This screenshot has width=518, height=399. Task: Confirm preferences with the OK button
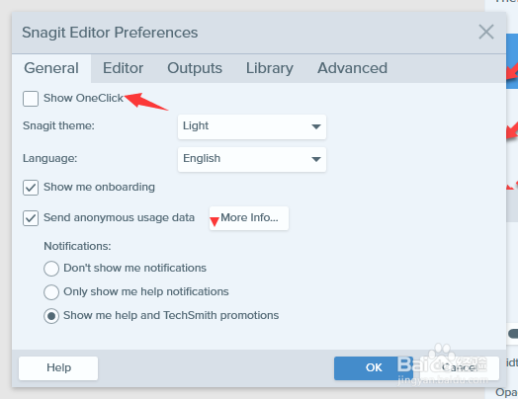(x=374, y=368)
